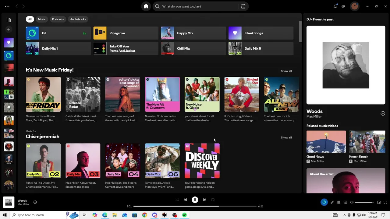Viewport: 390px width, 219px height.
Task: Mute with the speaker volume icon
Action: click(352, 202)
